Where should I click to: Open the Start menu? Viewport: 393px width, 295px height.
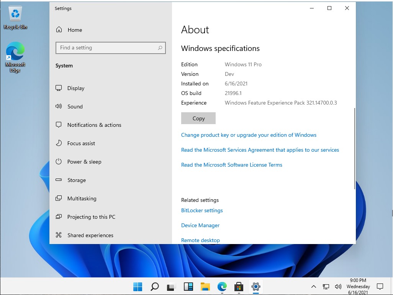[137, 286]
